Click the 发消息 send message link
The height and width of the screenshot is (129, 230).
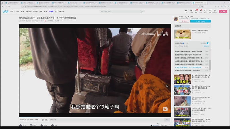191,17
